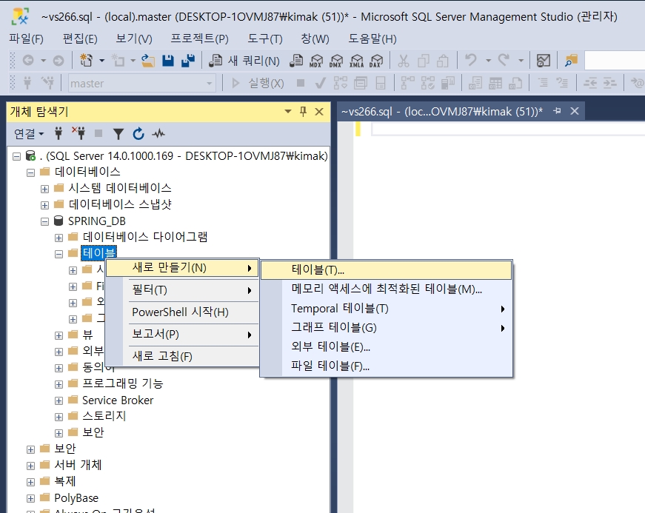This screenshot has height=513, width=645.
Task: Expand the PolyBase folder
Action: click(x=30, y=498)
